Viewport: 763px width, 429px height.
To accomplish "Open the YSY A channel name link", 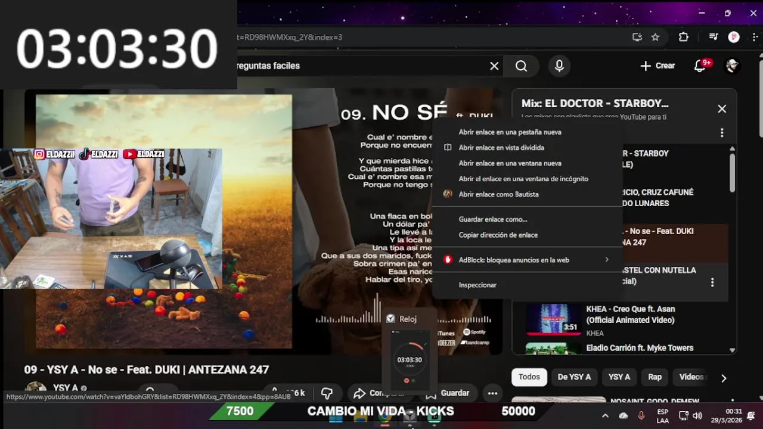I will pyautogui.click(x=66, y=388).
